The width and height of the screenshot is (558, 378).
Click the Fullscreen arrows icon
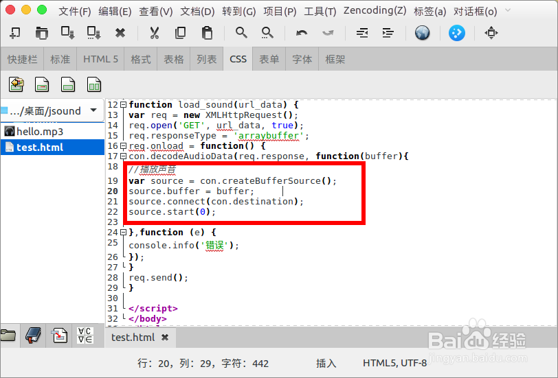pos(491,33)
